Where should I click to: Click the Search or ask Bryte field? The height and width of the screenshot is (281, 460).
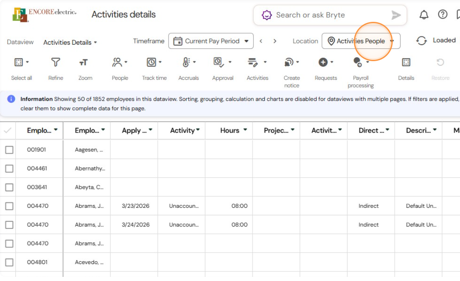(330, 15)
